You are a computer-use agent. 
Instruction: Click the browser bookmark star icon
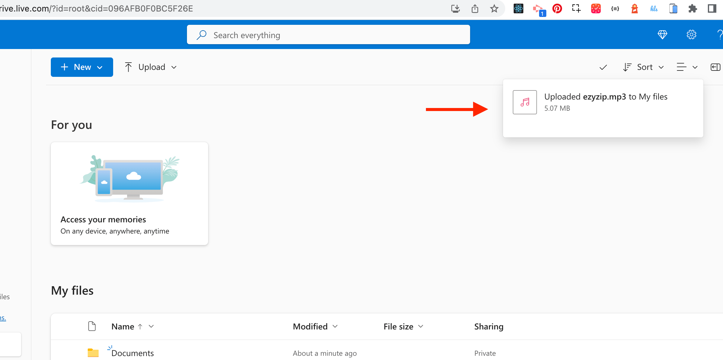494,9
